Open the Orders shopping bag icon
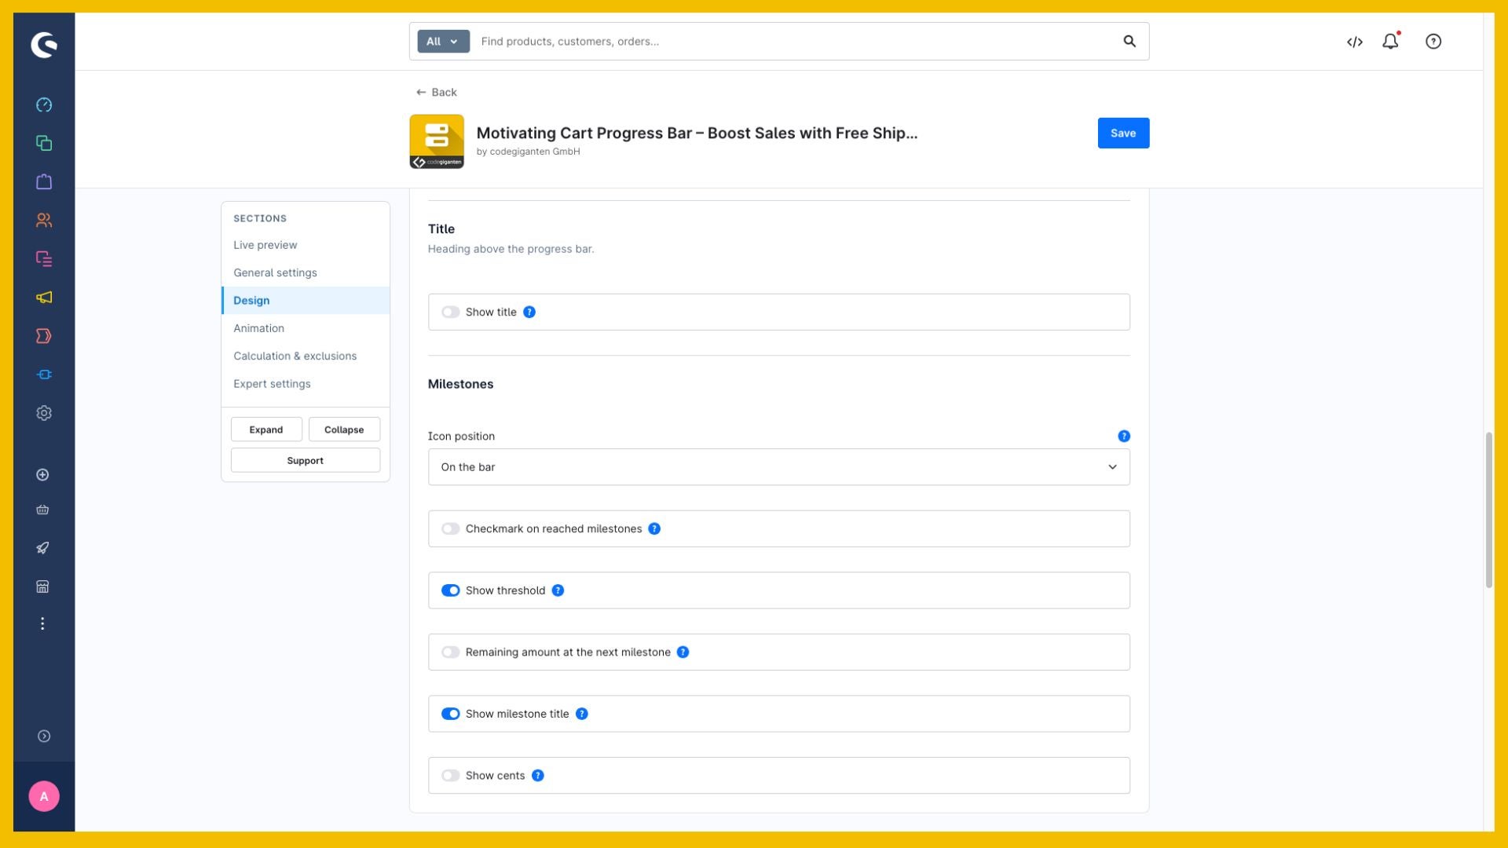1508x848 pixels. [x=44, y=181]
